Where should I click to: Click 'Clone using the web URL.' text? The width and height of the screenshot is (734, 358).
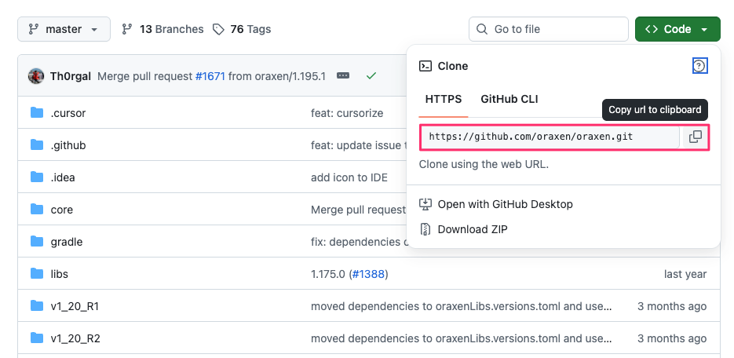tap(484, 164)
